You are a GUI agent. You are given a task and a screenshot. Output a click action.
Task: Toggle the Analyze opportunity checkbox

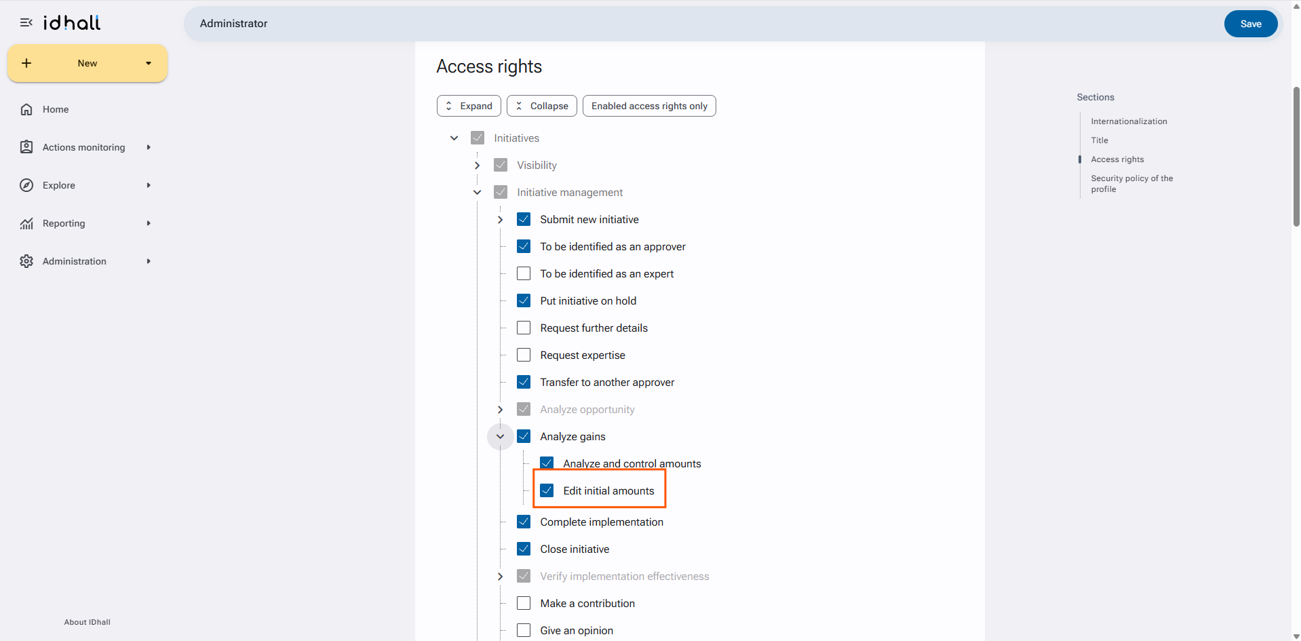[524, 409]
